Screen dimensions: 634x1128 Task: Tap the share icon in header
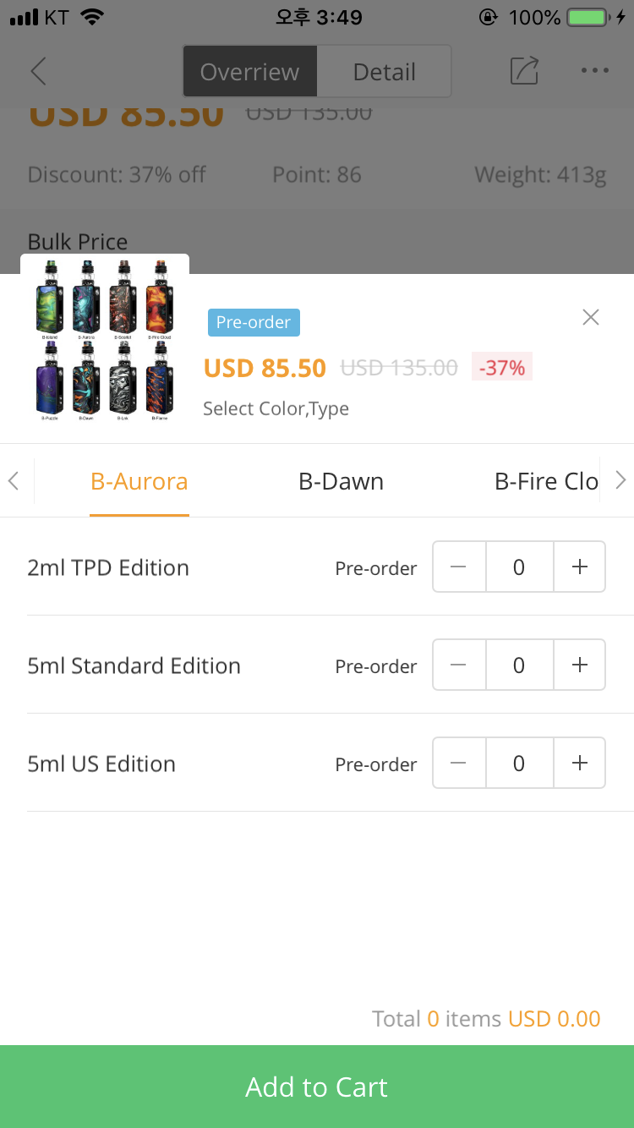point(524,71)
